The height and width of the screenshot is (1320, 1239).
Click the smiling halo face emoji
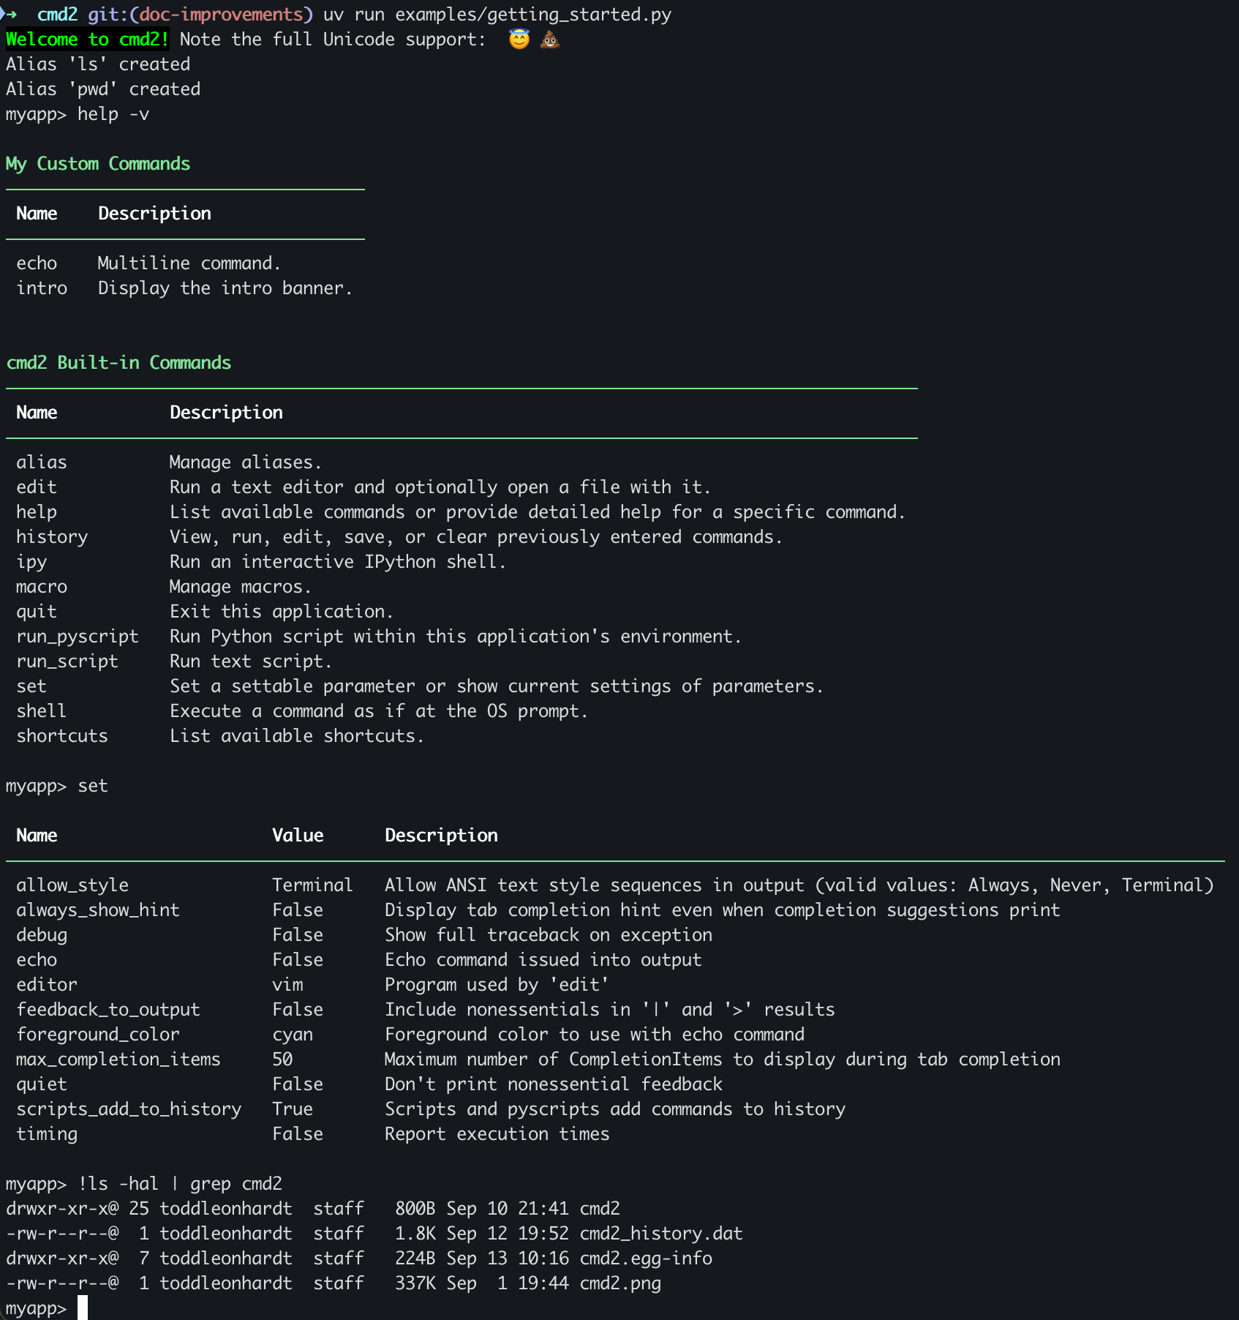click(x=519, y=40)
